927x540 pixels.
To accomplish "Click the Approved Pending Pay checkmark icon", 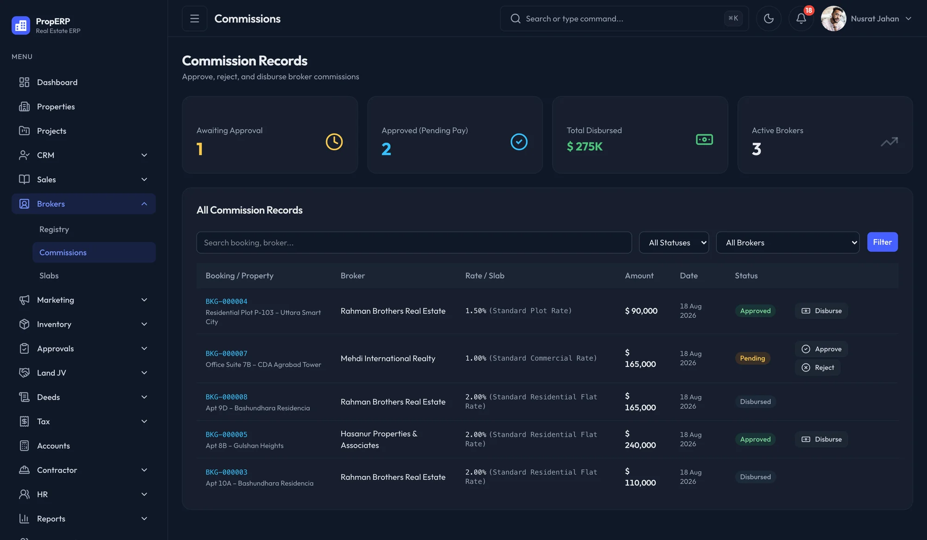I will tap(519, 142).
